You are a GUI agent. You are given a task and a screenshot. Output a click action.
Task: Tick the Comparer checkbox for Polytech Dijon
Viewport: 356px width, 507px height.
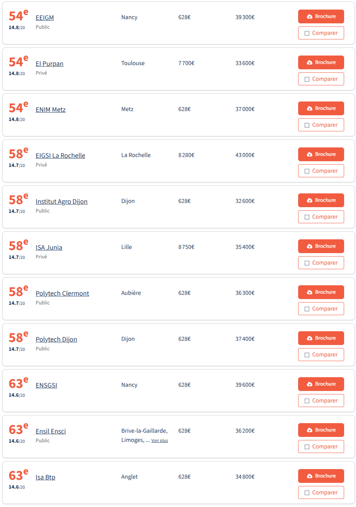tap(307, 355)
